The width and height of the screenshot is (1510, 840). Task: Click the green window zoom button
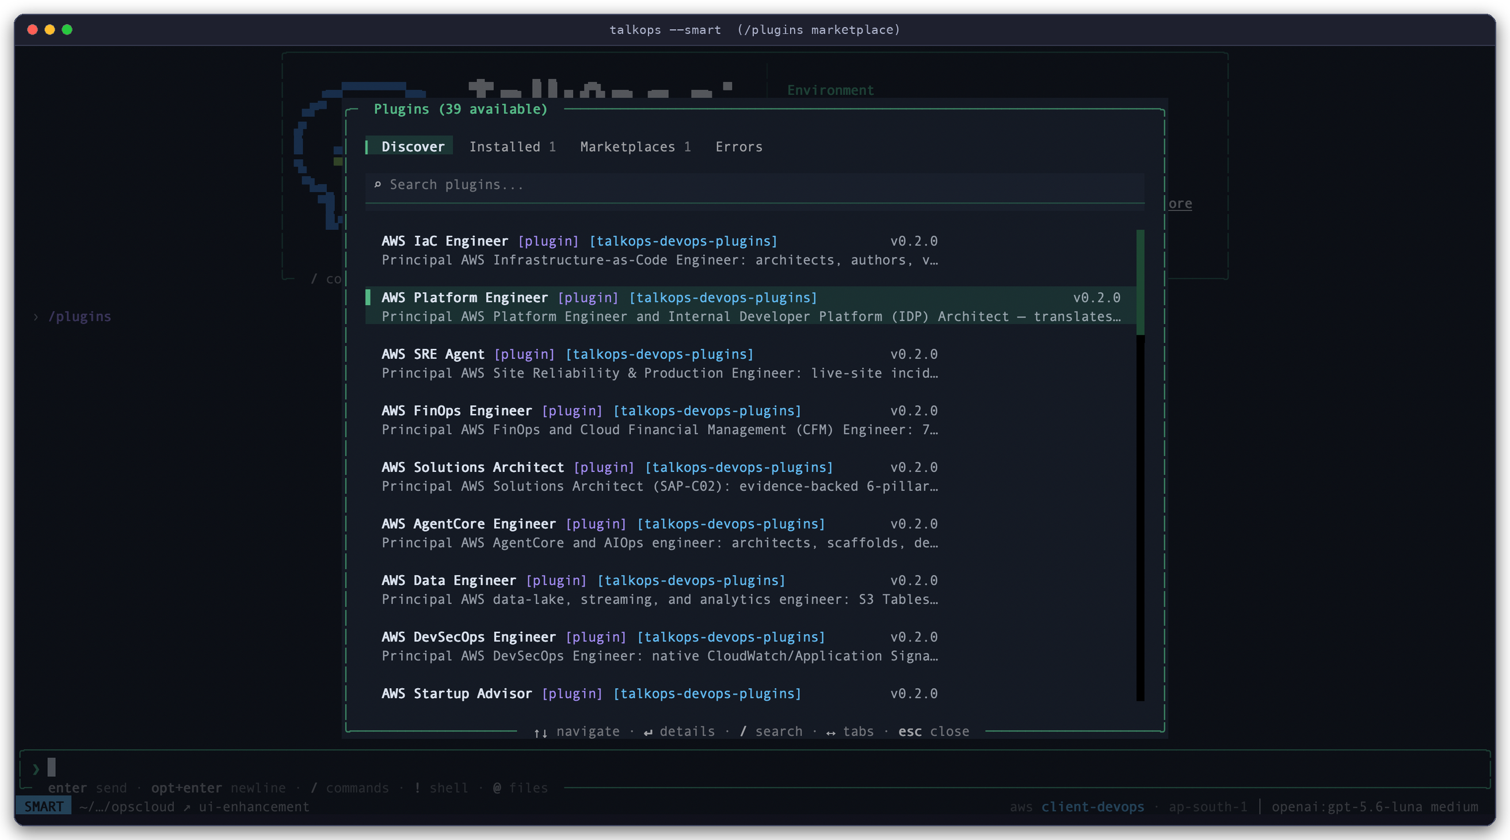coord(67,29)
